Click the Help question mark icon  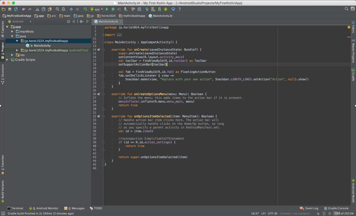179,9
